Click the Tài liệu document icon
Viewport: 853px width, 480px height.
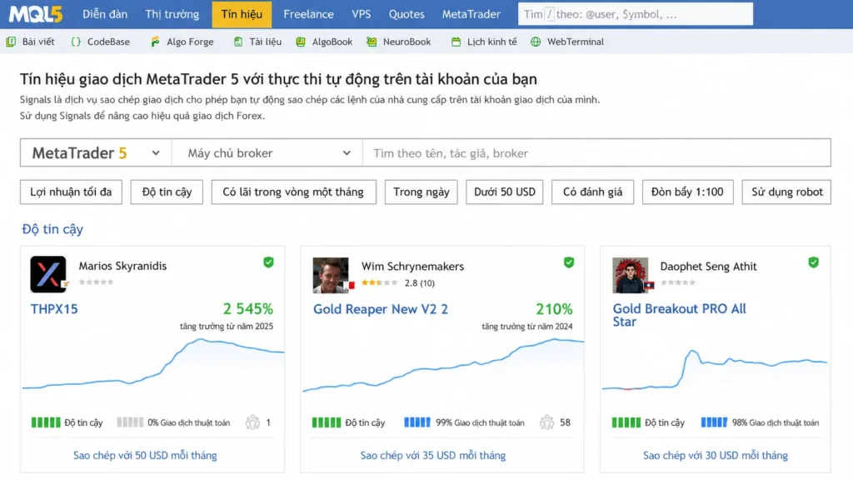tap(237, 42)
